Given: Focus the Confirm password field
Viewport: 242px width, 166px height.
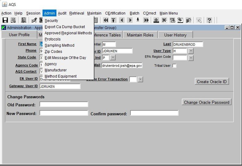Looking at the screenshot, I should [x=154, y=113].
